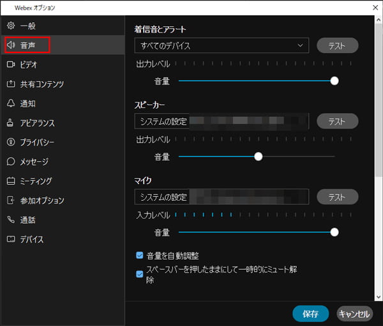Viewport: 383px width, 326px height.
Task: Click the chat bubble icon for メッセージ
Action: click(x=11, y=162)
